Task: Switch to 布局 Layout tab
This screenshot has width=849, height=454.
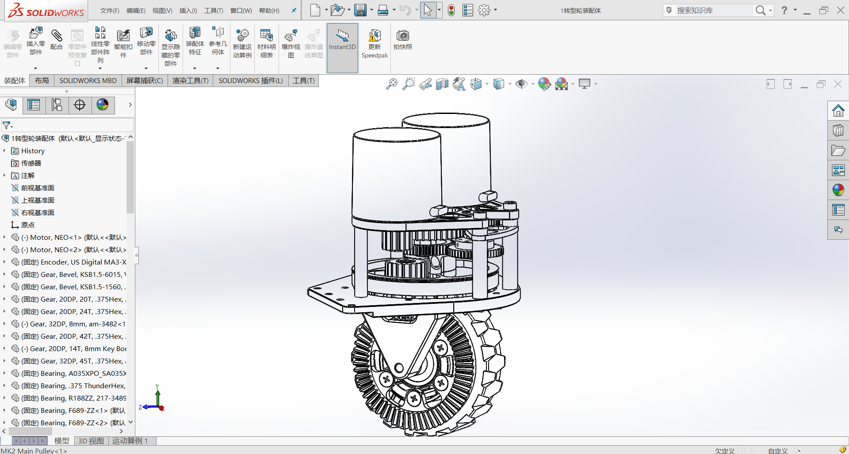Action: pos(42,80)
